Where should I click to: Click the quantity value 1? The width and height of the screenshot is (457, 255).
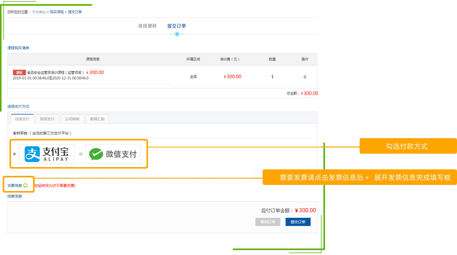[x=272, y=77]
